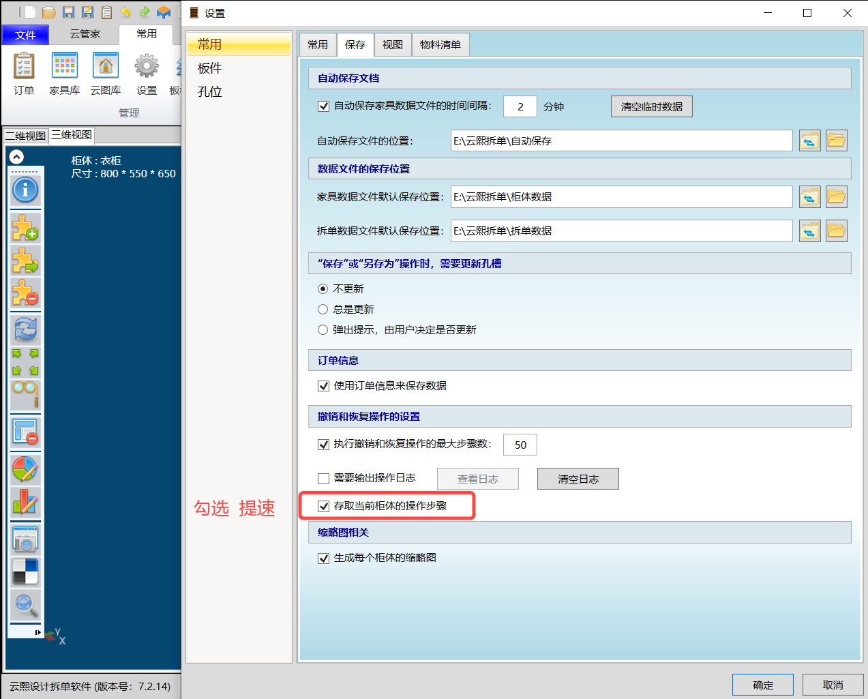Toggle 使用订单信息来保存数据 checkbox

coord(324,386)
